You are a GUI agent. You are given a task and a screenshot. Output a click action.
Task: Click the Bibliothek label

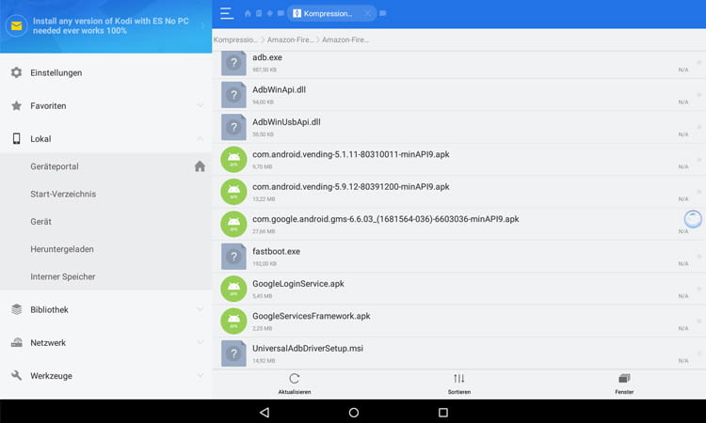point(50,309)
